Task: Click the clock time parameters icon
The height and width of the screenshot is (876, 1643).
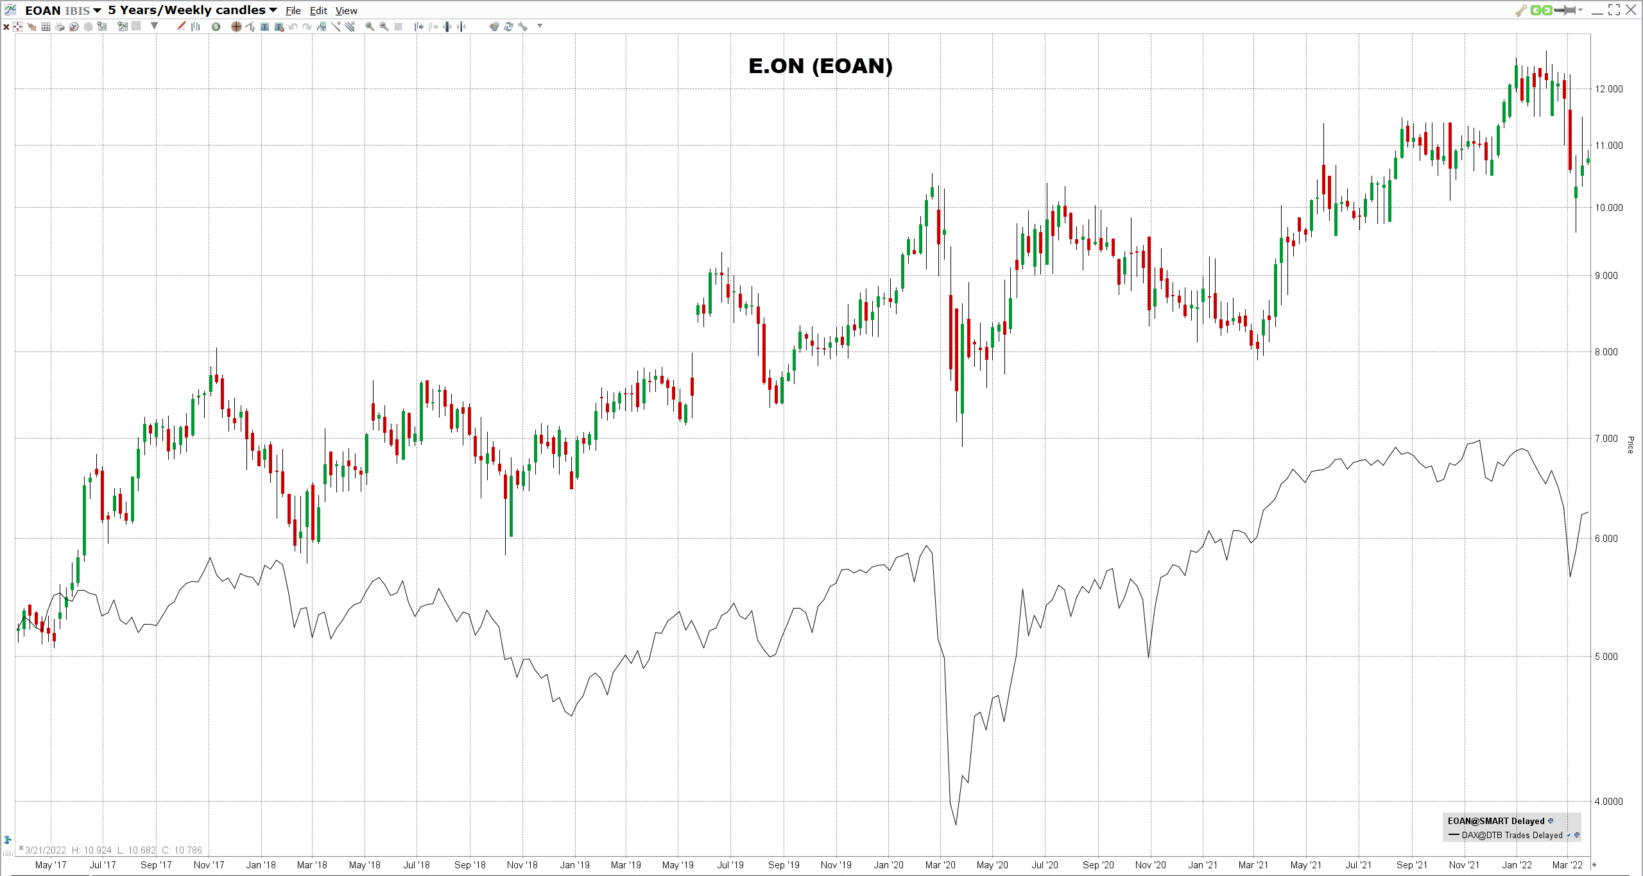Action: (74, 26)
